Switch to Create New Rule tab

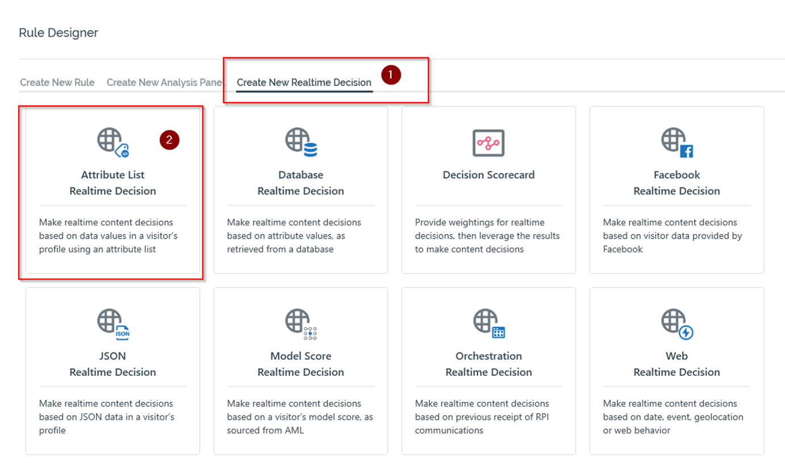(x=57, y=83)
